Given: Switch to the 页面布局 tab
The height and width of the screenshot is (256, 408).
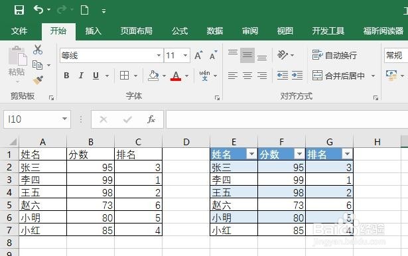Looking at the screenshot, I should pos(137,31).
